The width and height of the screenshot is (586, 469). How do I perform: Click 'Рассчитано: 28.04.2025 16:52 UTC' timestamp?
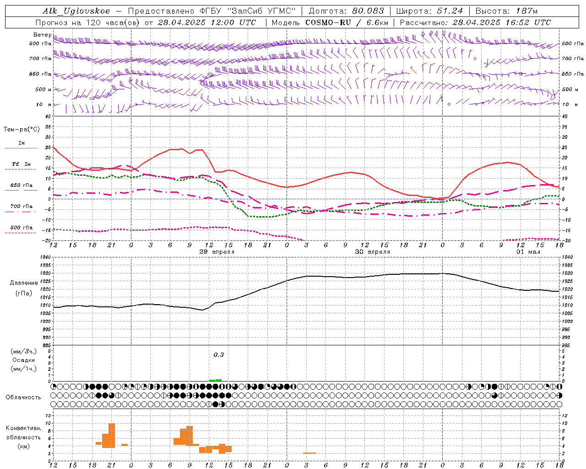[x=475, y=22]
